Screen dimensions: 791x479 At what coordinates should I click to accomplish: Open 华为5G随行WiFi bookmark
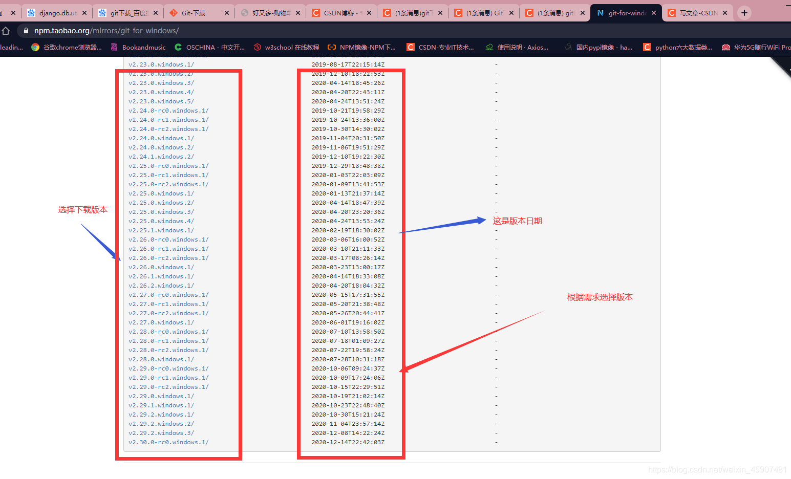point(756,47)
